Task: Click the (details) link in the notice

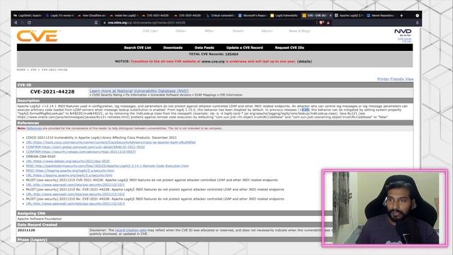Action: coord(304,62)
